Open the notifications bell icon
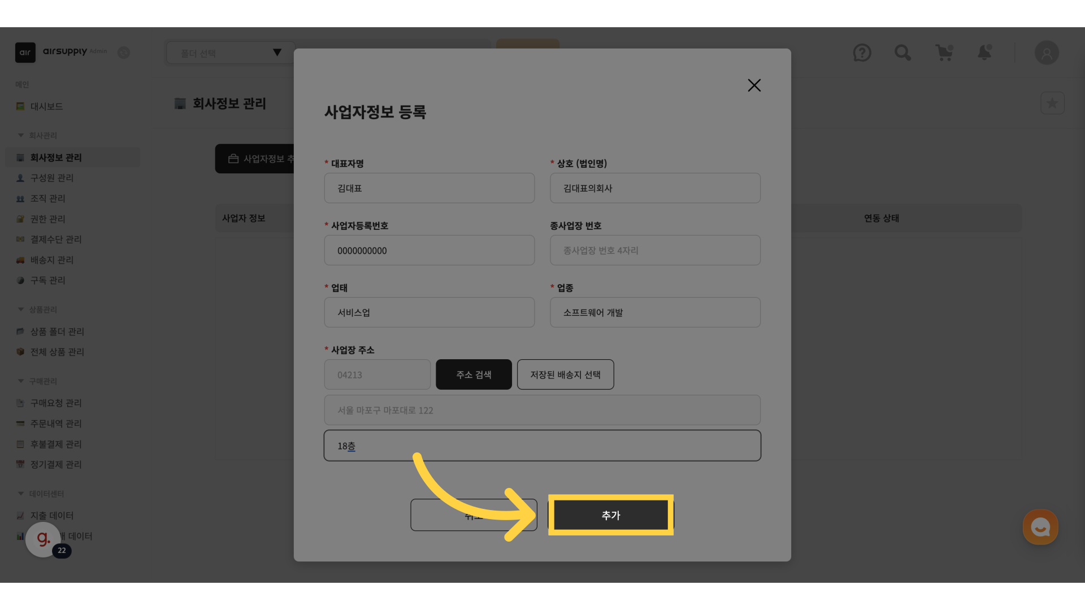This screenshot has width=1085, height=610. tap(984, 53)
